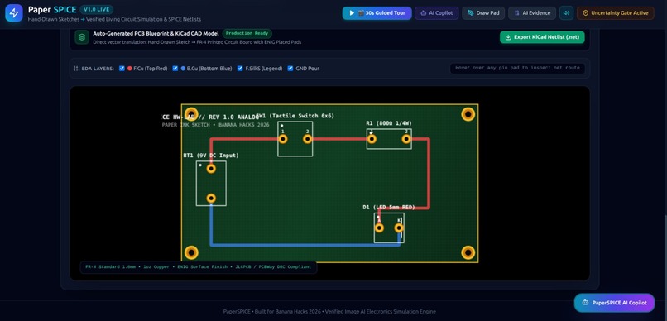Click BT1 upper positive pin pad
This screenshot has width=667, height=321.
[x=211, y=169]
